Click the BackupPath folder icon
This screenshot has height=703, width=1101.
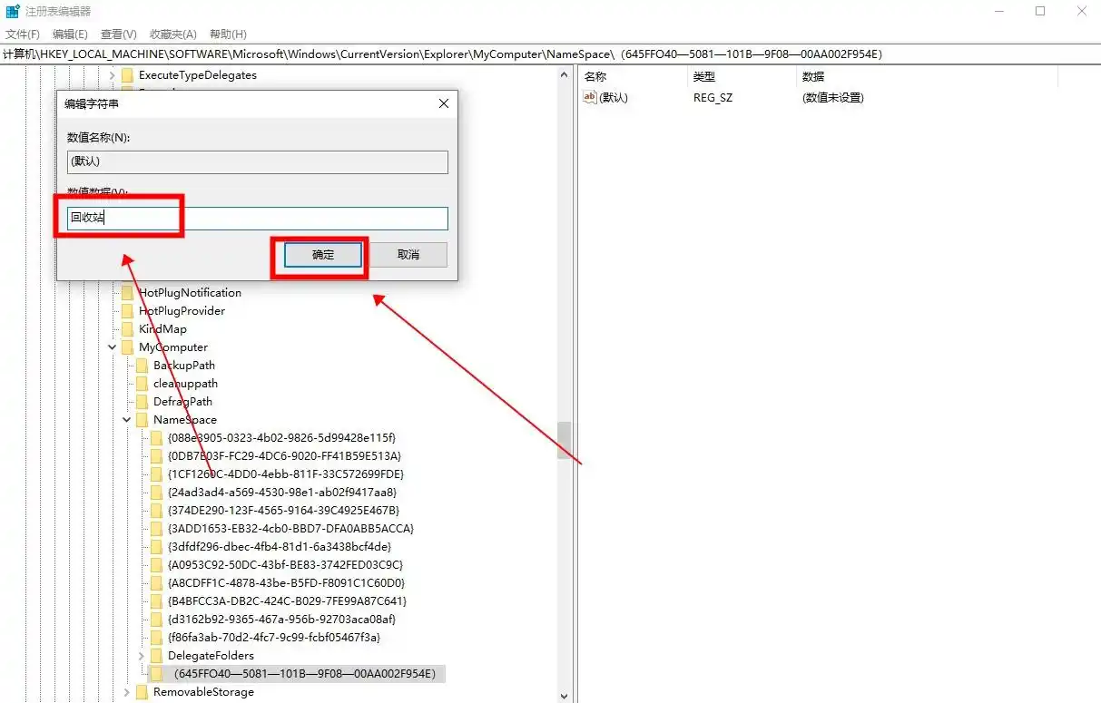tap(142, 366)
